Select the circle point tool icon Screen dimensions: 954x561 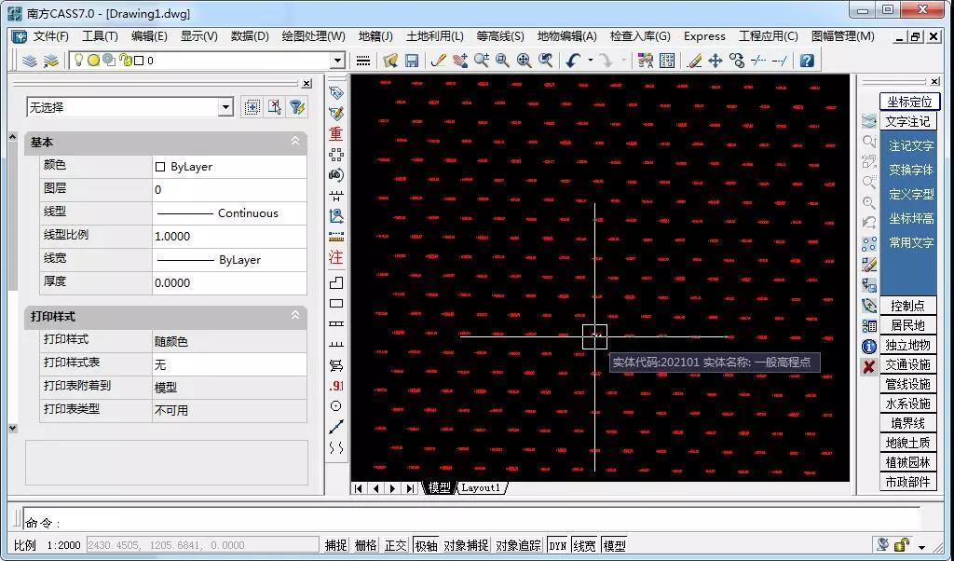click(335, 406)
